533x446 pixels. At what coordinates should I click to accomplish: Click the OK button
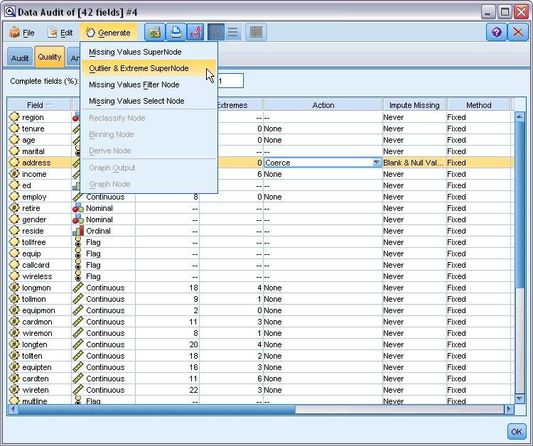tap(517, 431)
